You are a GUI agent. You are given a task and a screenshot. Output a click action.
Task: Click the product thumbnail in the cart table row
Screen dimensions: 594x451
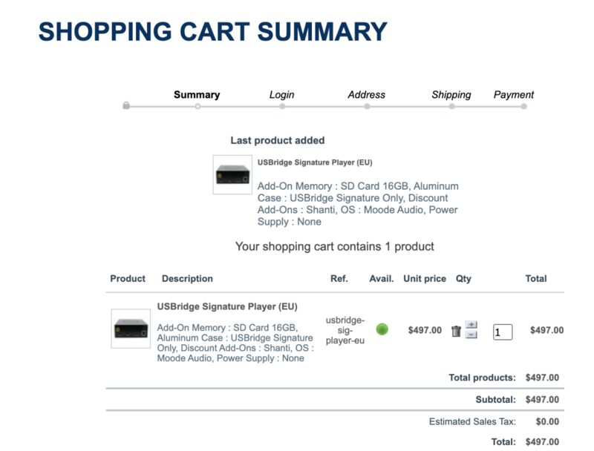131,329
